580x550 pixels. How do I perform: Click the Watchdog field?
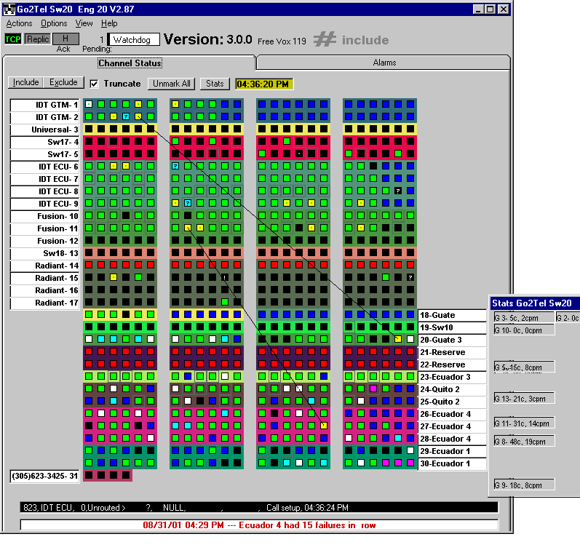click(133, 39)
